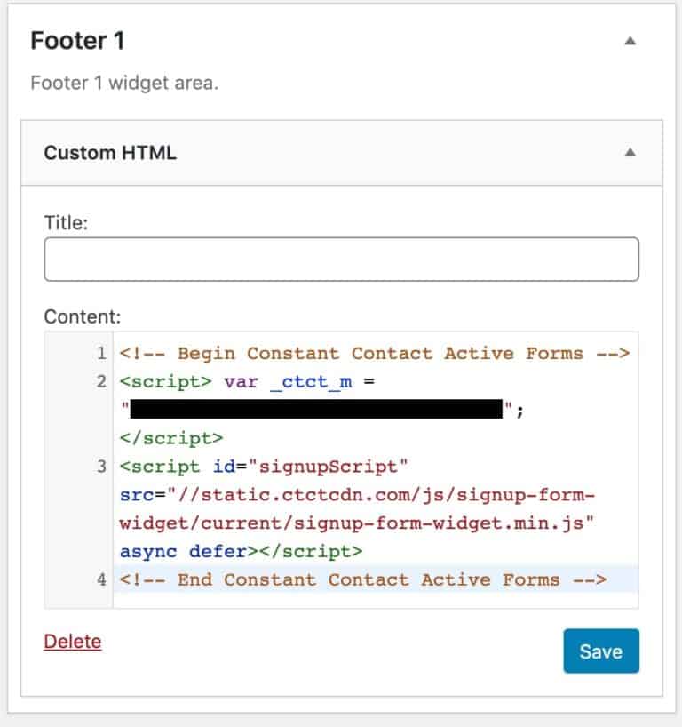Click the Begin Constant Contact comment line

tap(373, 353)
